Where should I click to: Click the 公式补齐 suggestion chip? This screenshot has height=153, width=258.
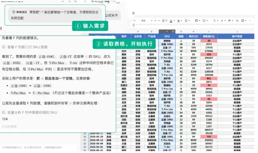point(112,16)
